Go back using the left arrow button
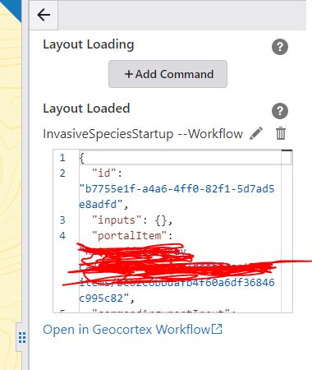Screen dimensions: 312x370 (x=44, y=15)
